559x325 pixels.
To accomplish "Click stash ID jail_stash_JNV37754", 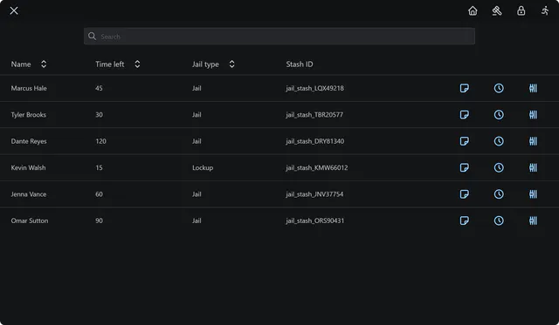I will pos(314,194).
